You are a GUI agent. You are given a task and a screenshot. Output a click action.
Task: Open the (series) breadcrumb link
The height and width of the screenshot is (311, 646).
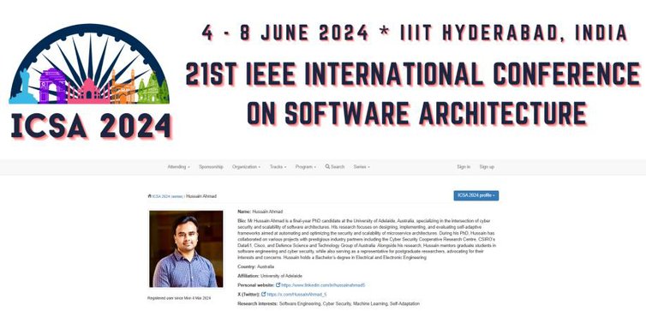click(x=176, y=196)
